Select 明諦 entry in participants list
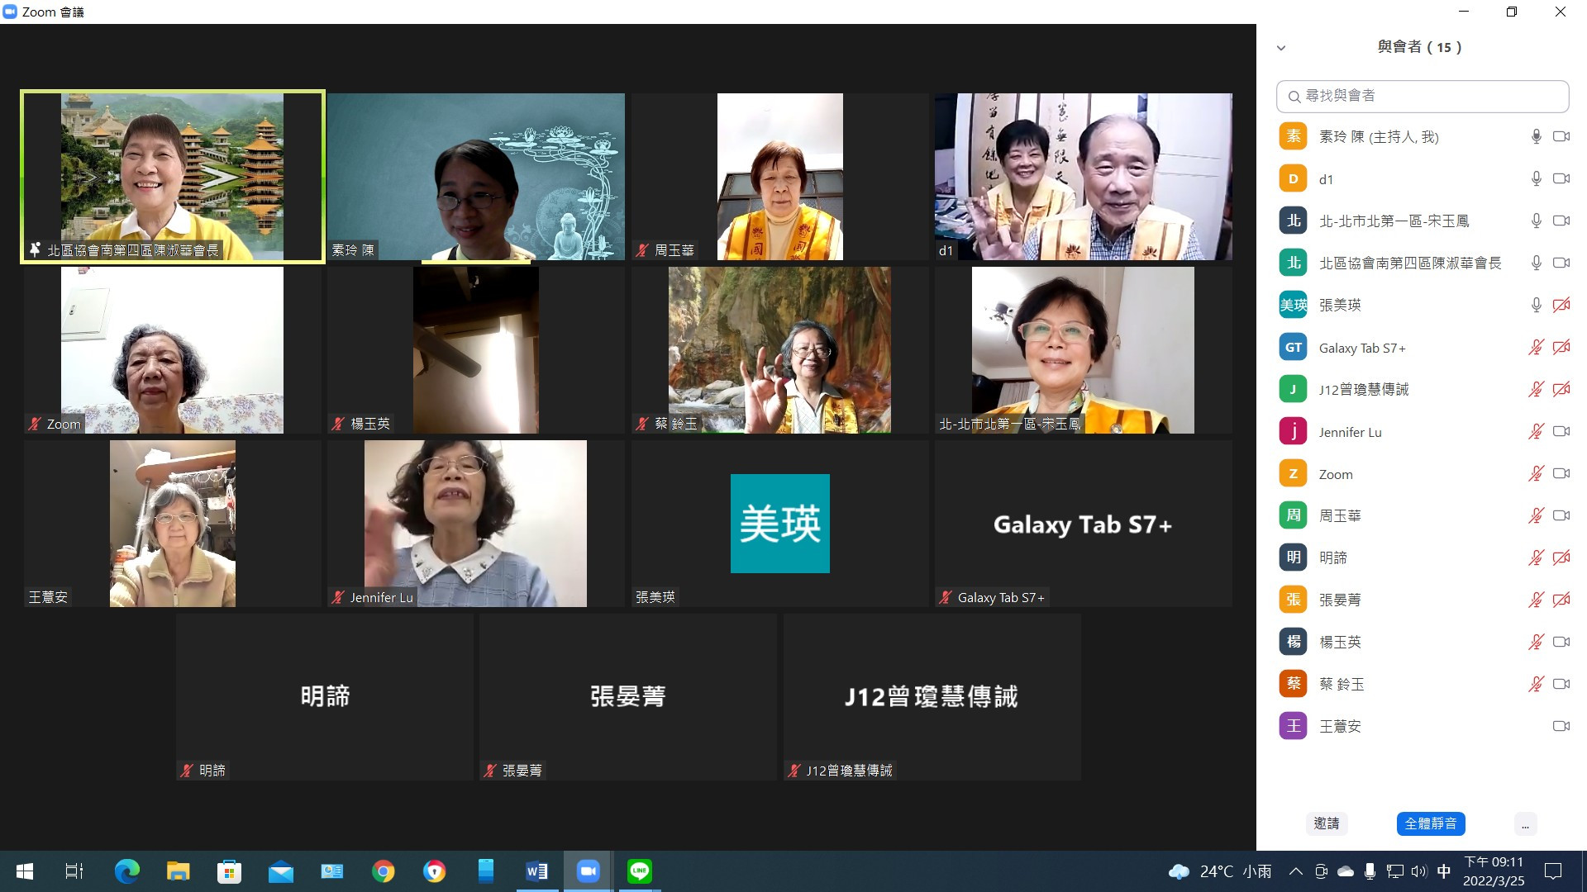This screenshot has width=1587, height=892. point(1332,557)
